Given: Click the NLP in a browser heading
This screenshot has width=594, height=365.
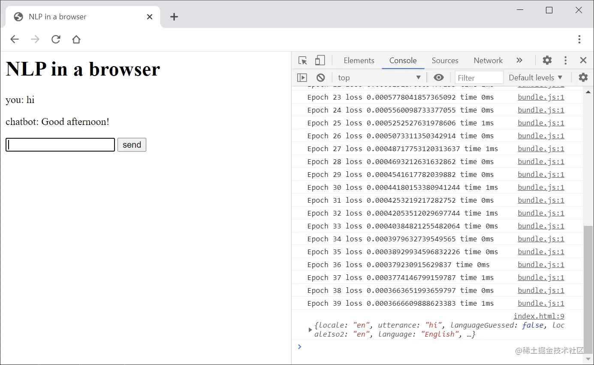Looking at the screenshot, I should click(83, 69).
